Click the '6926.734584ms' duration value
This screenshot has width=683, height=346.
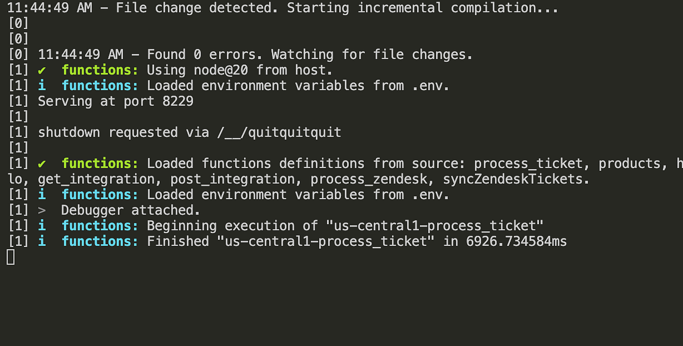516,241
